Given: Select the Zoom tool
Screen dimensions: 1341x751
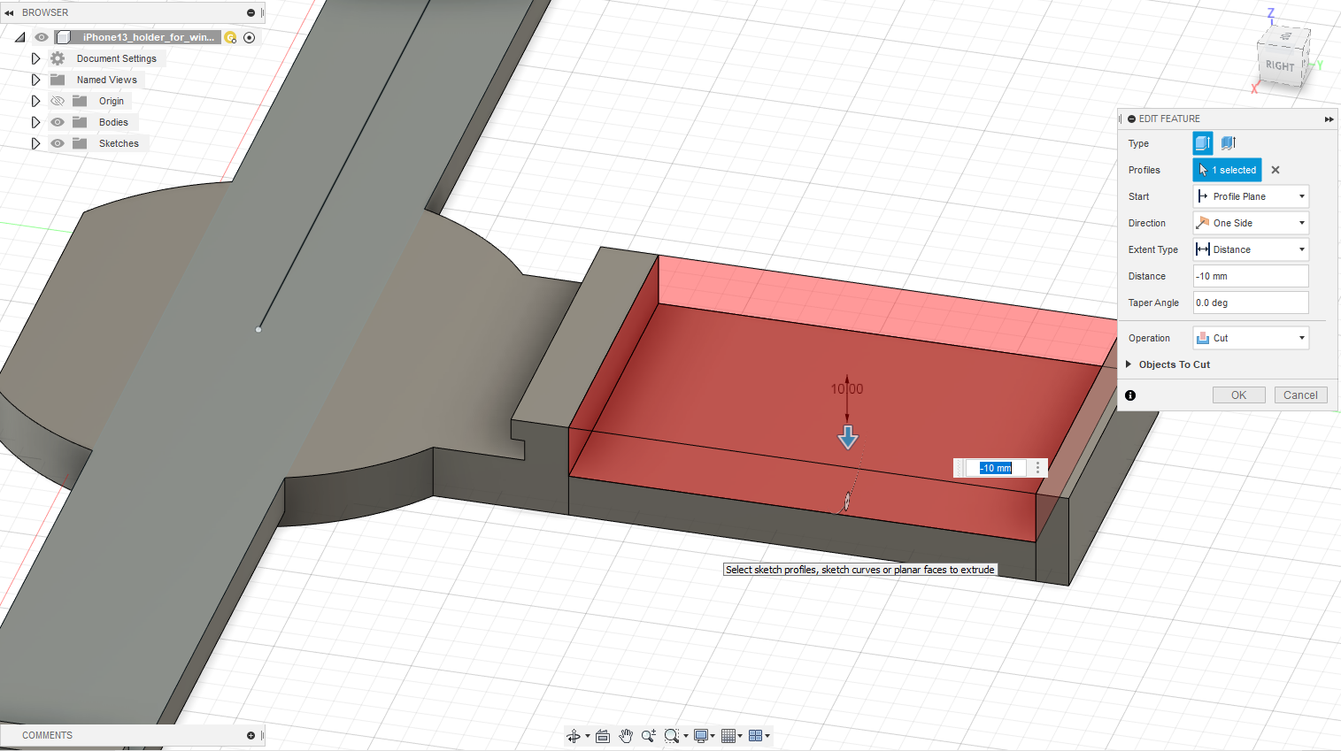Looking at the screenshot, I should 649,736.
